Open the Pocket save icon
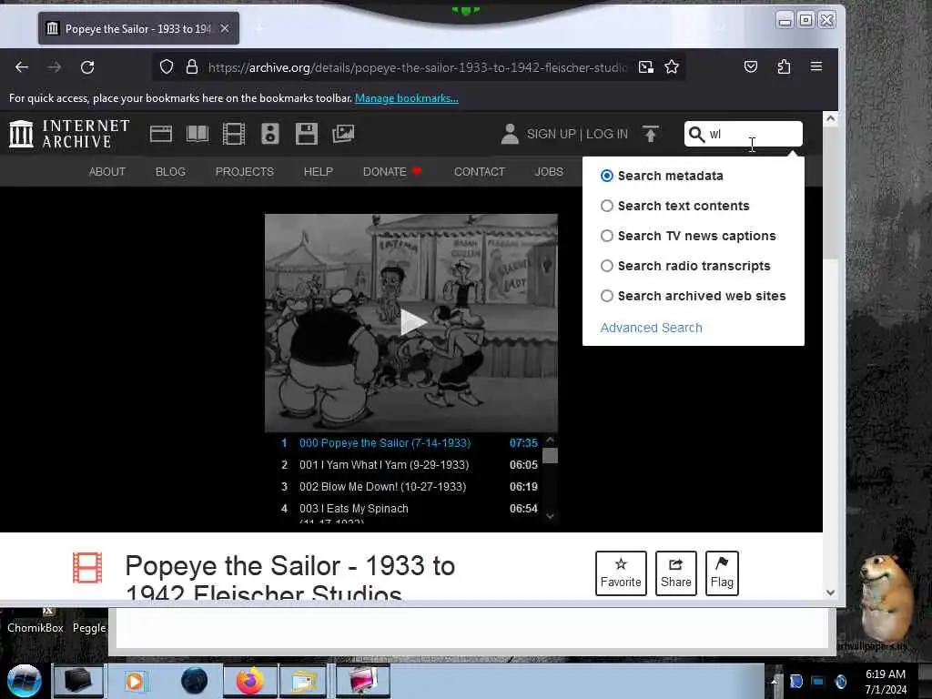This screenshot has height=699, width=932. (751, 66)
